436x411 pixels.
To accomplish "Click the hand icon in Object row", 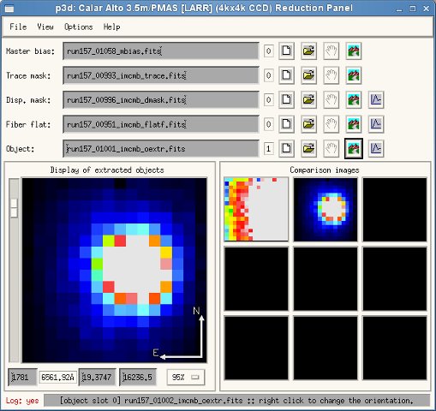I will pos(331,149).
